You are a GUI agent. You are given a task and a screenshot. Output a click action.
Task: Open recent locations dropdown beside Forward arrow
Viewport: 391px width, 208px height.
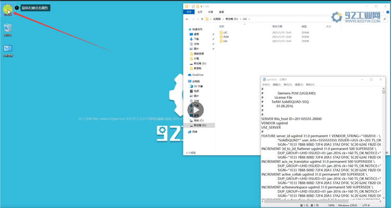pos(198,19)
